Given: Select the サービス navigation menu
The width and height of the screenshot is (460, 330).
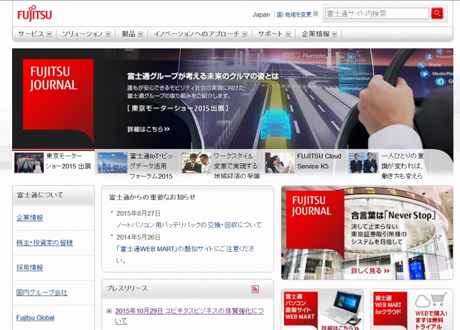Looking at the screenshot, I should click(31, 34).
